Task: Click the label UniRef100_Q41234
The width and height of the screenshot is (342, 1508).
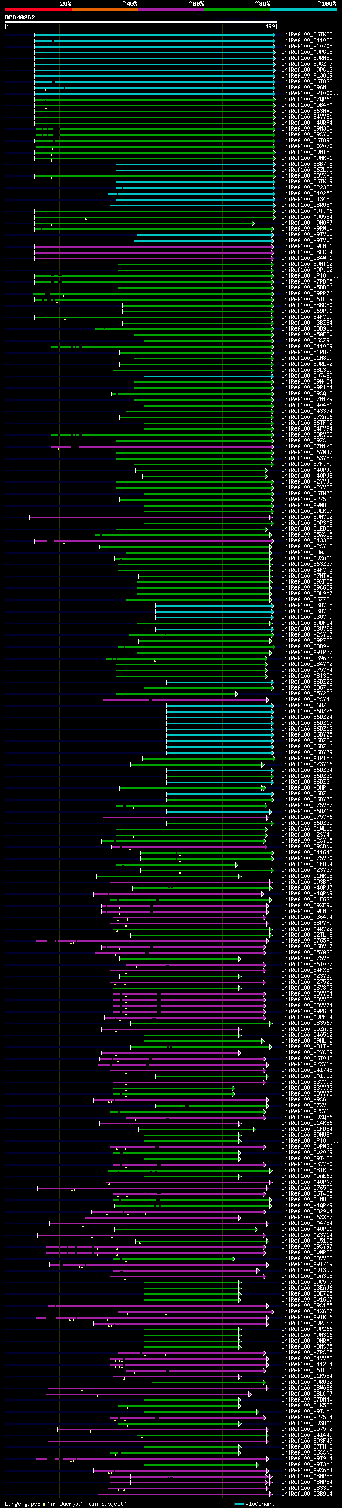Action: click(x=307, y=1365)
